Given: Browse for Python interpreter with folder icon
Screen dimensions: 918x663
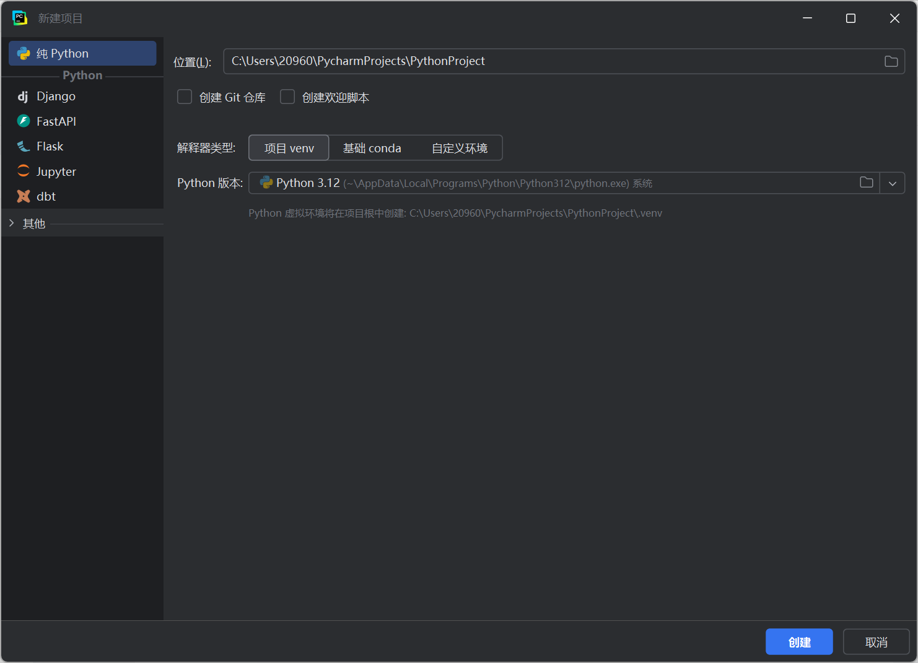Looking at the screenshot, I should (x=867, y=183).
